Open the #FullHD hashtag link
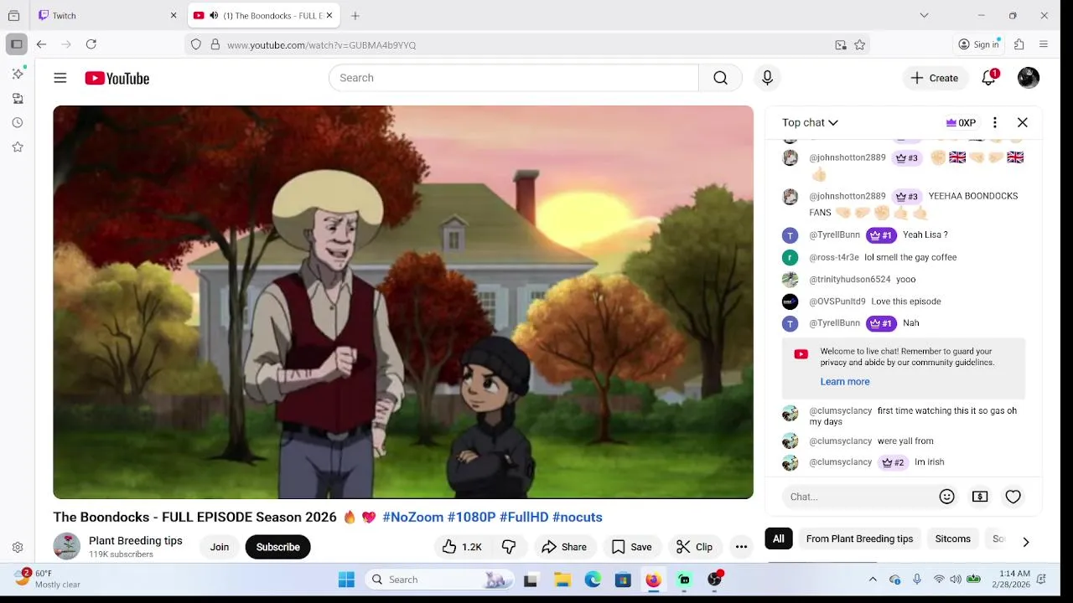This screenshot has height=603, width=1073. tap(524, 517)
